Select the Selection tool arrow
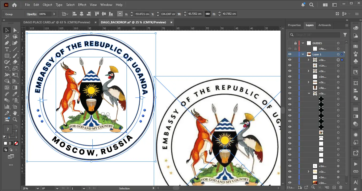 pos(7,30)
